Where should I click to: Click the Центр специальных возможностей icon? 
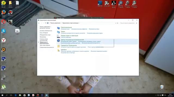click(58, 40)
